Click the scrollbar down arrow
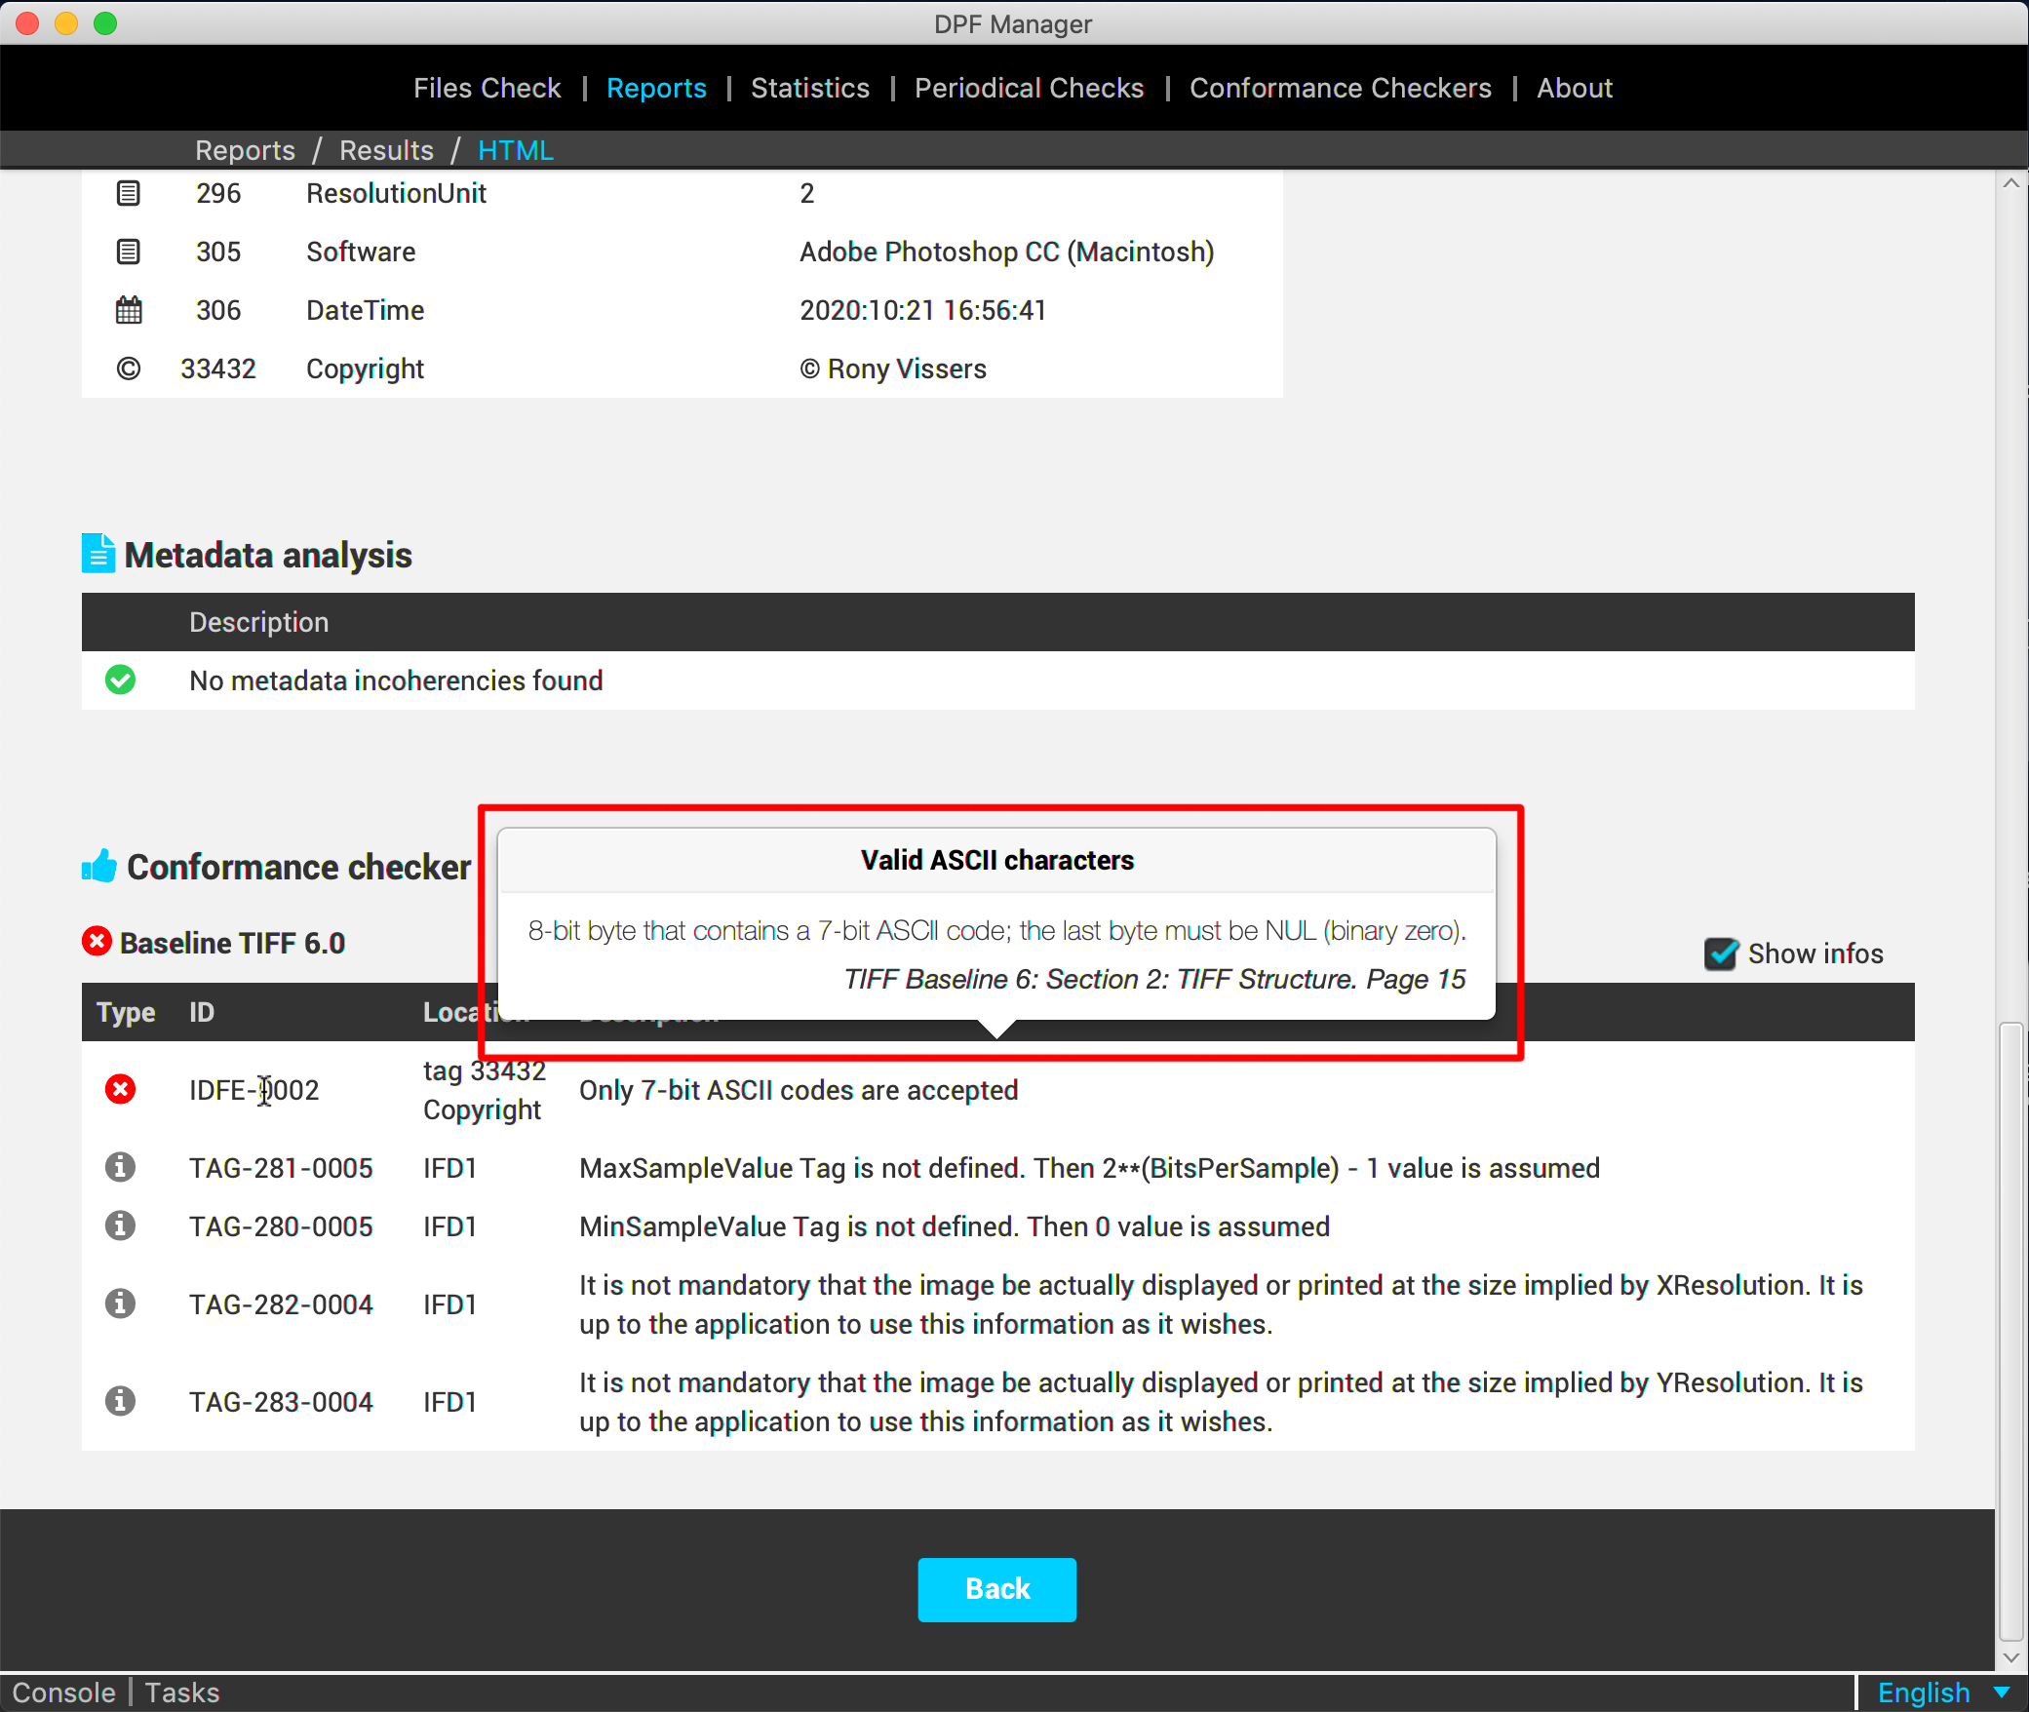The width and height of the screenshot is (2029, 1712). click(x=2009, y=1656)
